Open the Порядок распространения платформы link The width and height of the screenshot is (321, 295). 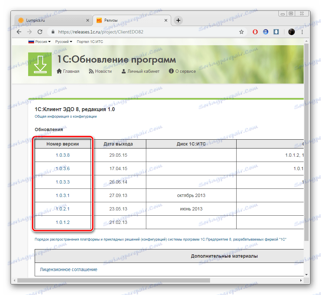[160, 239]
